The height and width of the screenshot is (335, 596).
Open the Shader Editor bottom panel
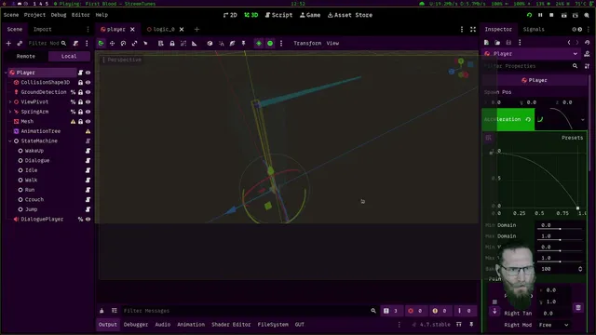231,325
